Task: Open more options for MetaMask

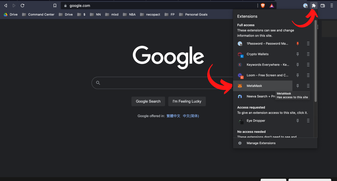Action: pyautogui.click(x=308, y=86)
